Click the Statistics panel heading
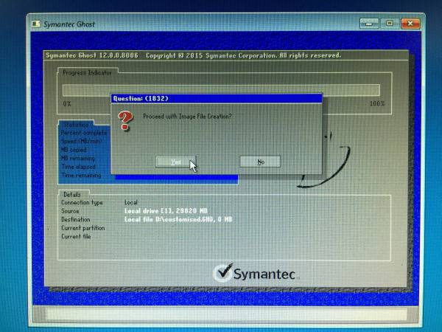442x332 pixels. click(75, 125)
